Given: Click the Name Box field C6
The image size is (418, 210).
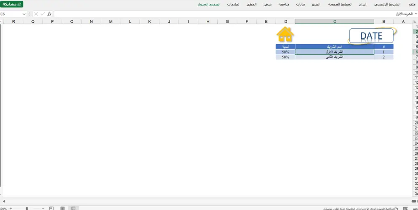Looking at the screenshot, I should pos(11,14).
